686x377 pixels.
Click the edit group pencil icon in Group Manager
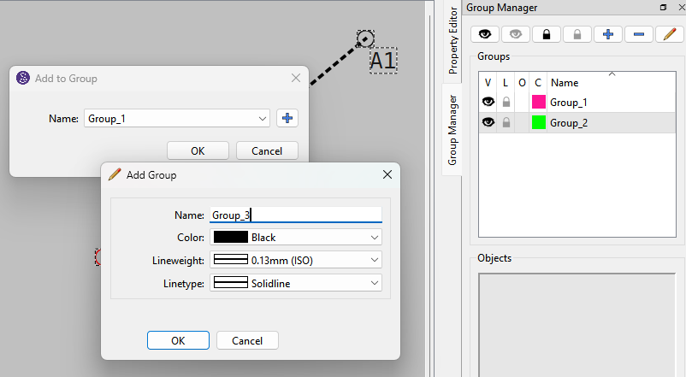pos(670,34)
